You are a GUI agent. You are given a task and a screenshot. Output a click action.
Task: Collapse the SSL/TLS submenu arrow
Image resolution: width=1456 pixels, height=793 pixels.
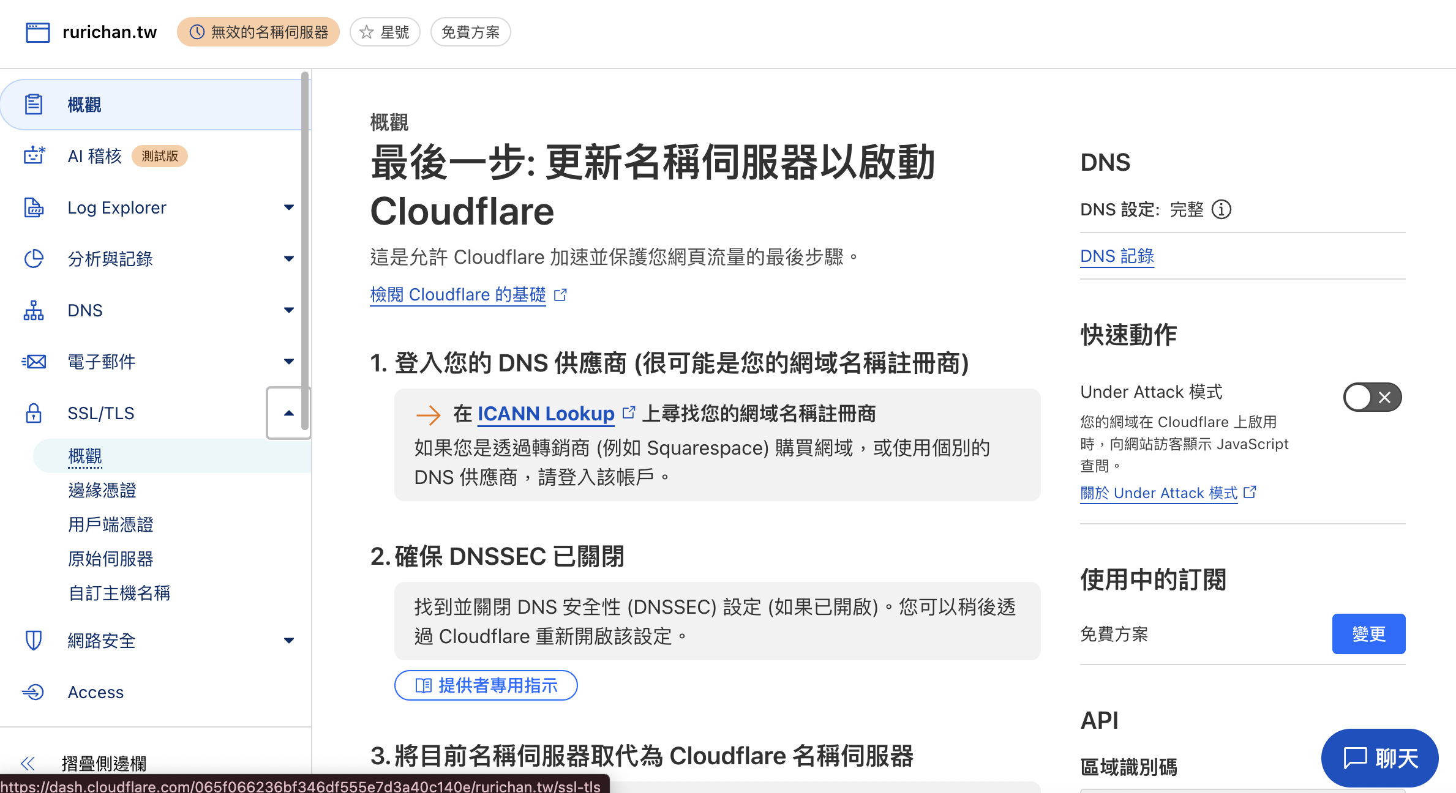pos(289,413)
